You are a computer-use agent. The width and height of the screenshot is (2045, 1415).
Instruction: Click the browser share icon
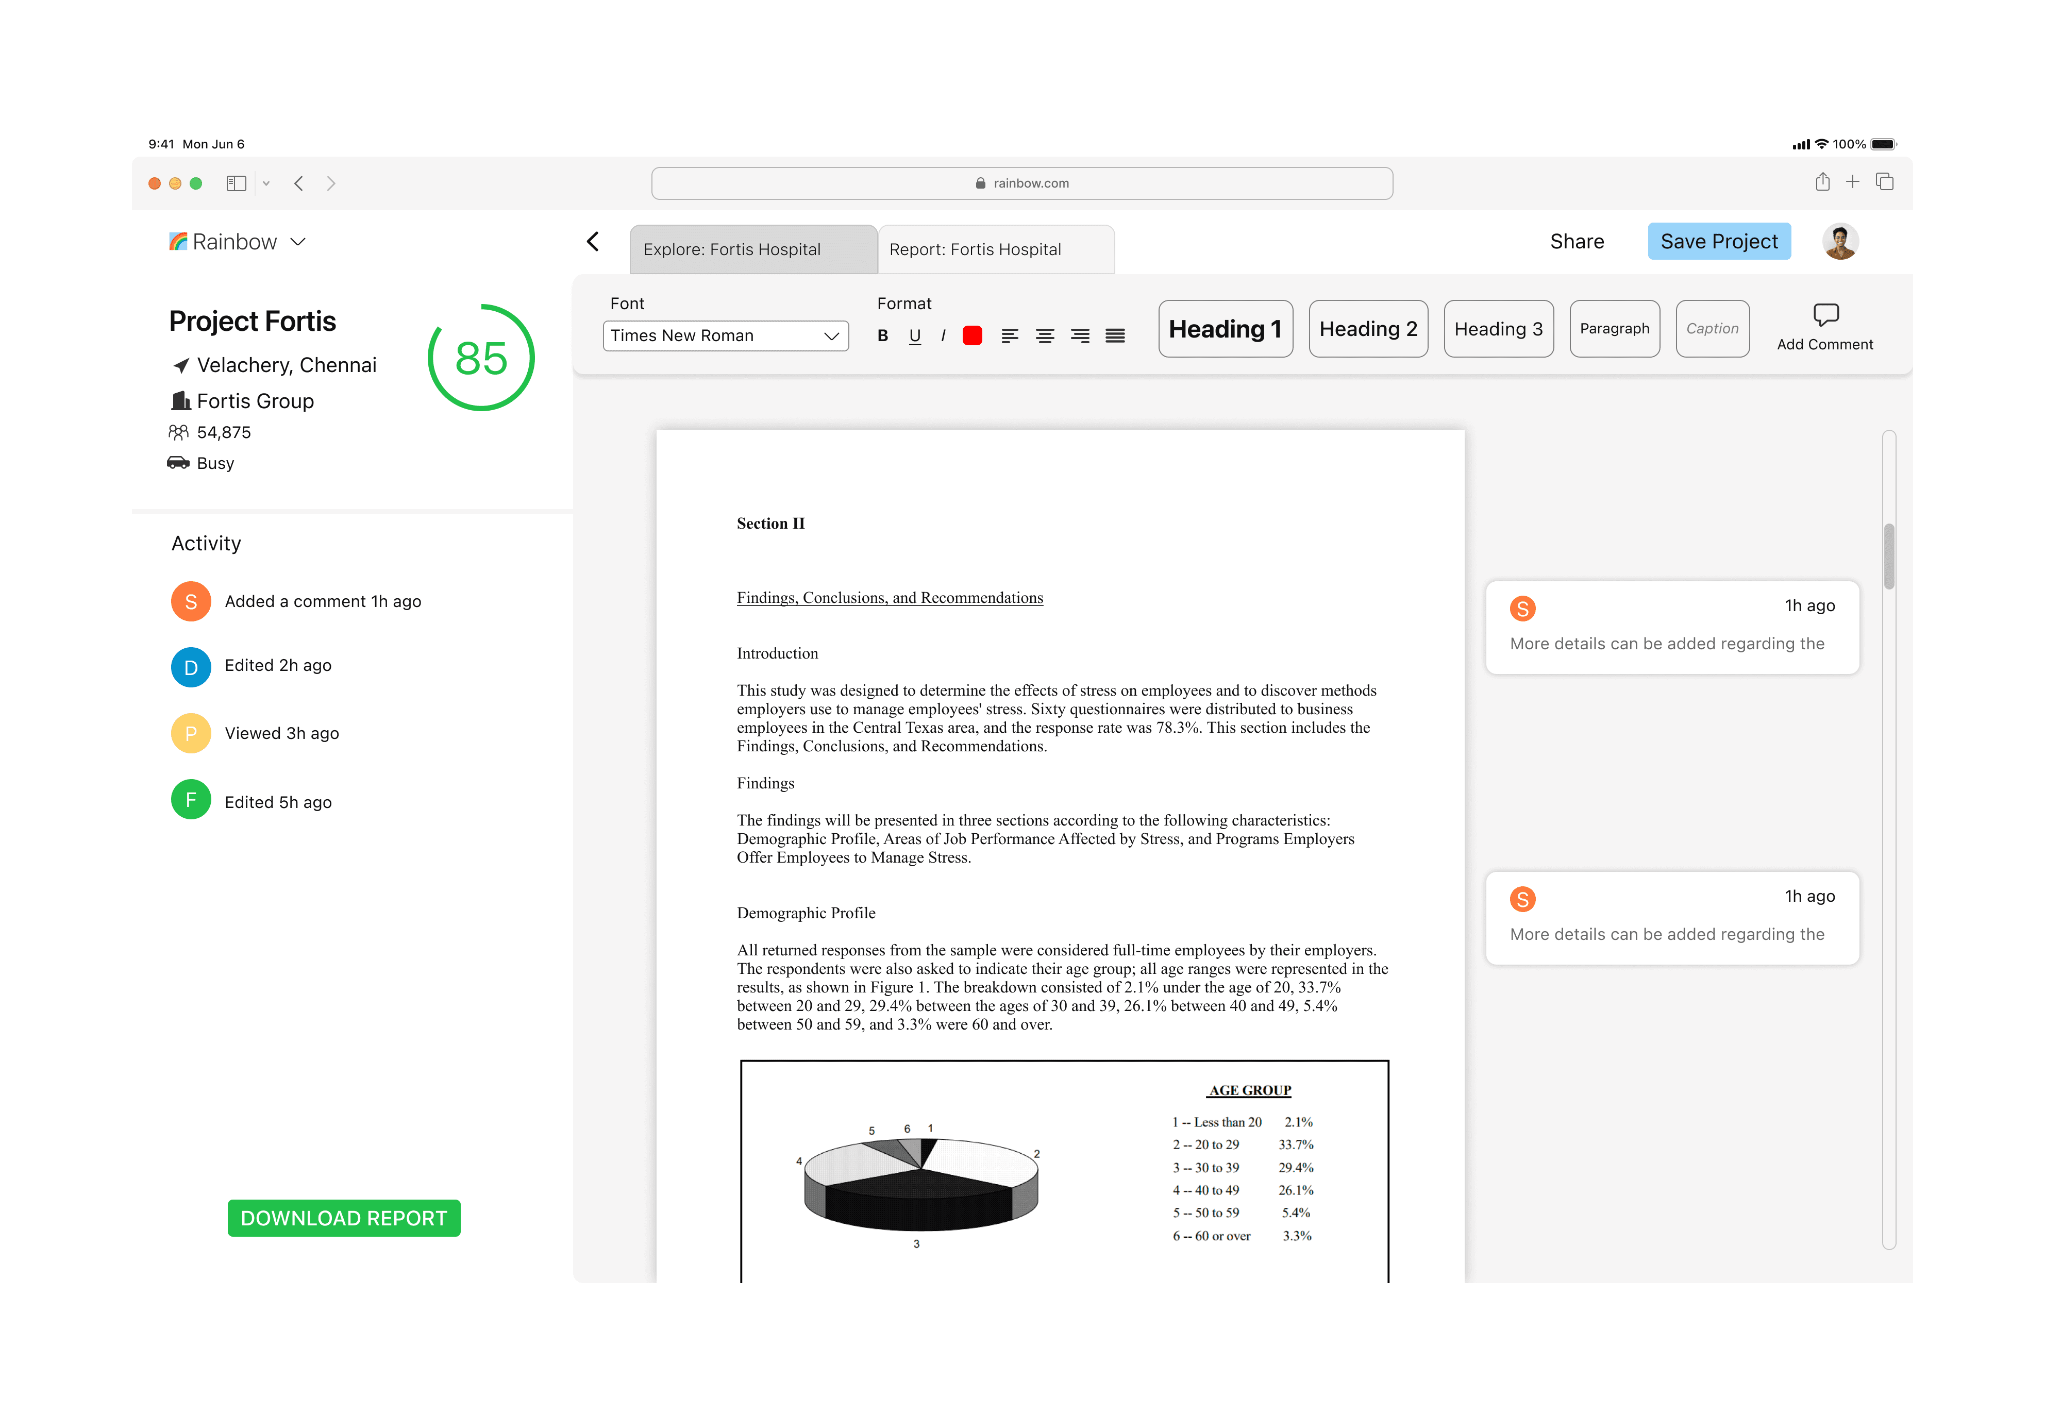(x=1822, y=182)
